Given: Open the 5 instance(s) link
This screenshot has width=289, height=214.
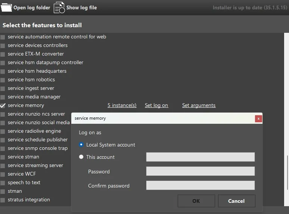Looking at the screenshot, I should click(x=122, y=106).
